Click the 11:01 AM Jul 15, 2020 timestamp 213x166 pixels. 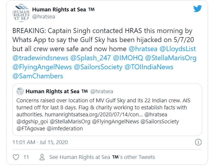click(x=40, y=142)
